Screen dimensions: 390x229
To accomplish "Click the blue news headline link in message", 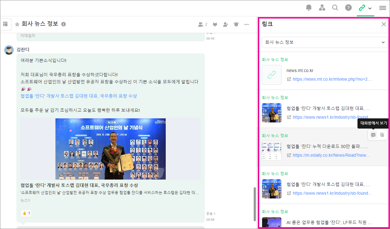I will (x=79, y=96).
